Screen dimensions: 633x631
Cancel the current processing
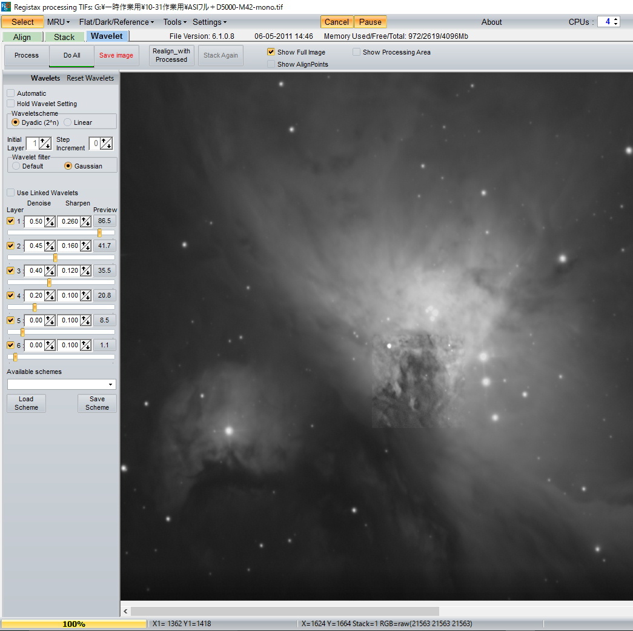coord(337,22)
